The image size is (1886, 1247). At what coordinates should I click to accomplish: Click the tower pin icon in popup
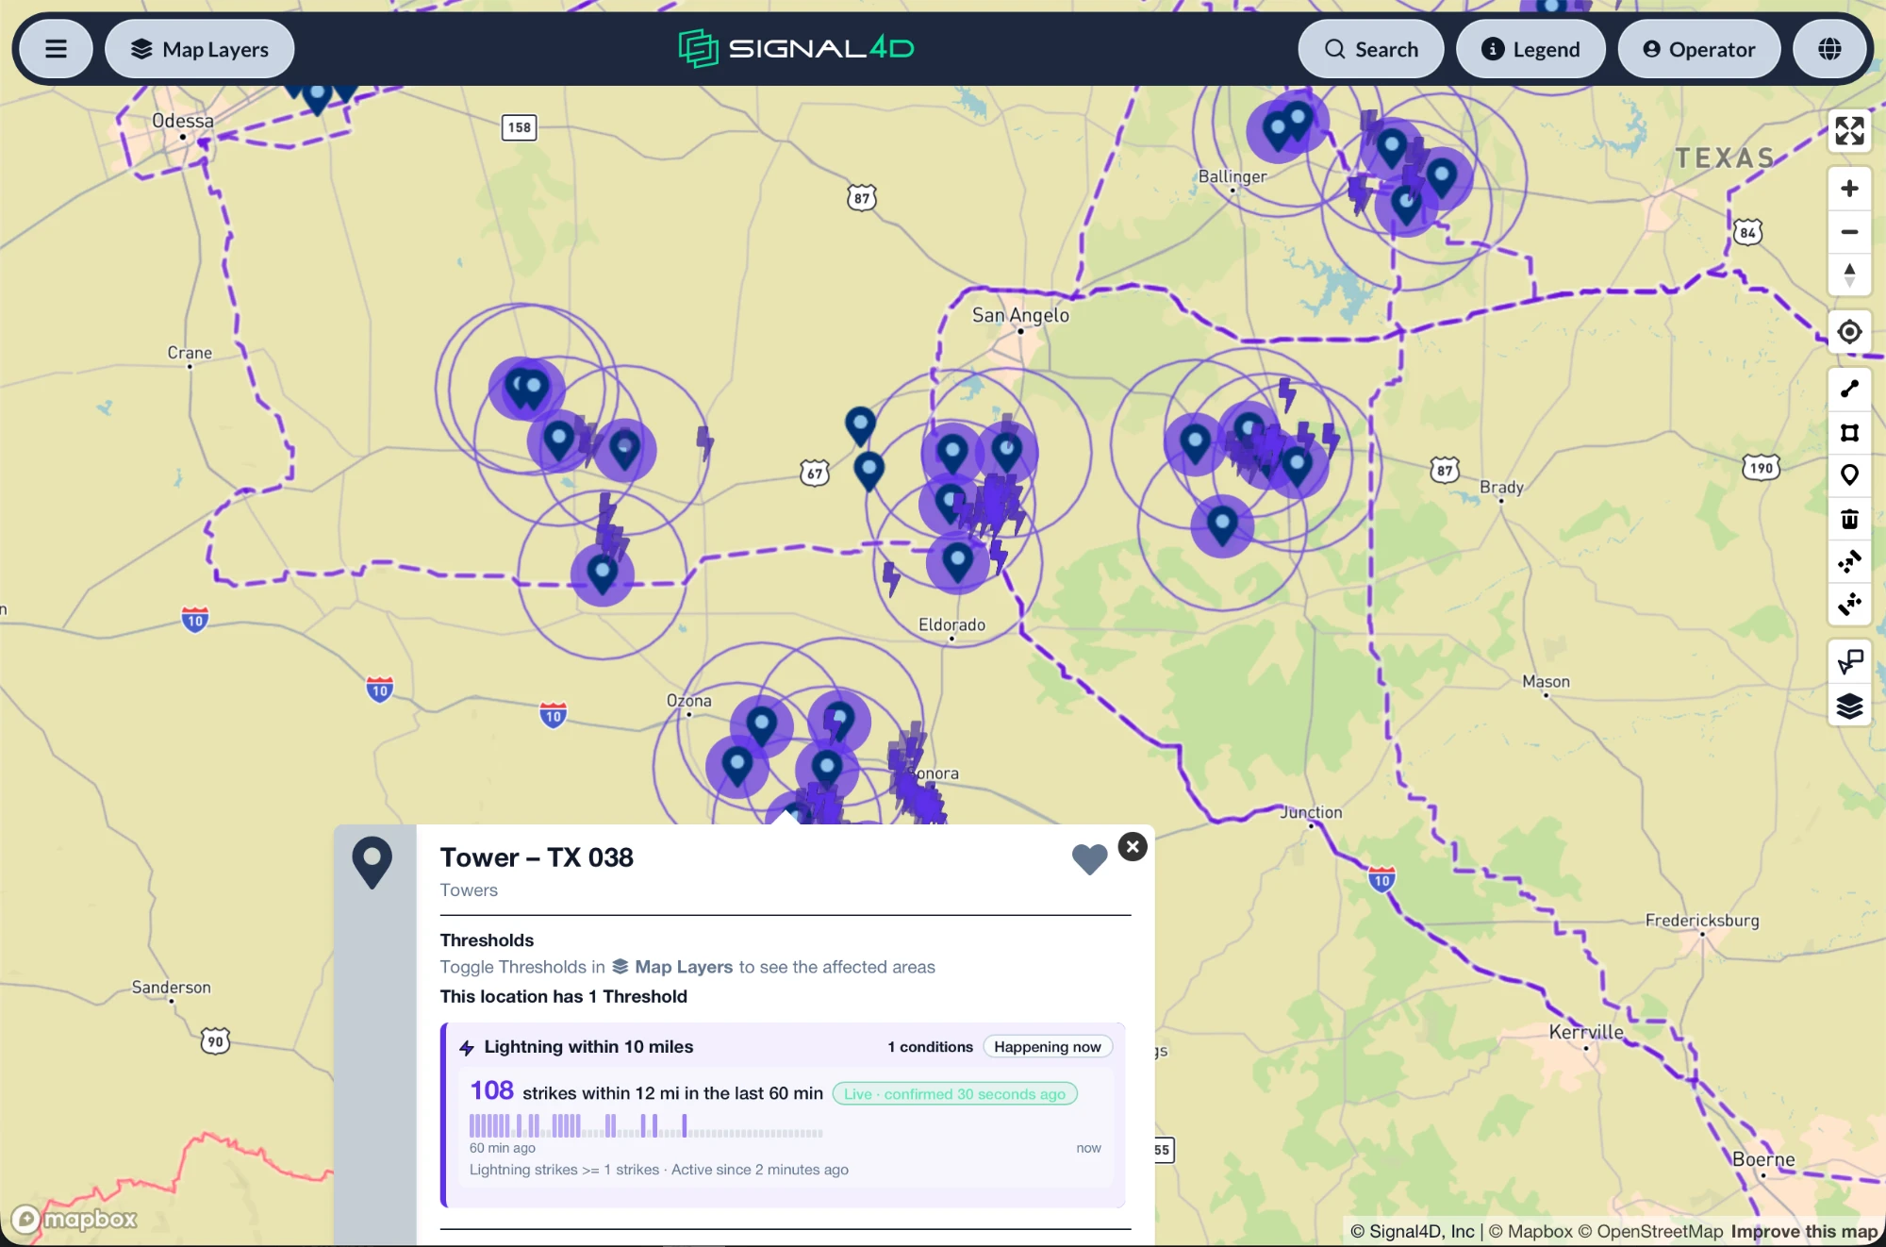click(372, 862)
